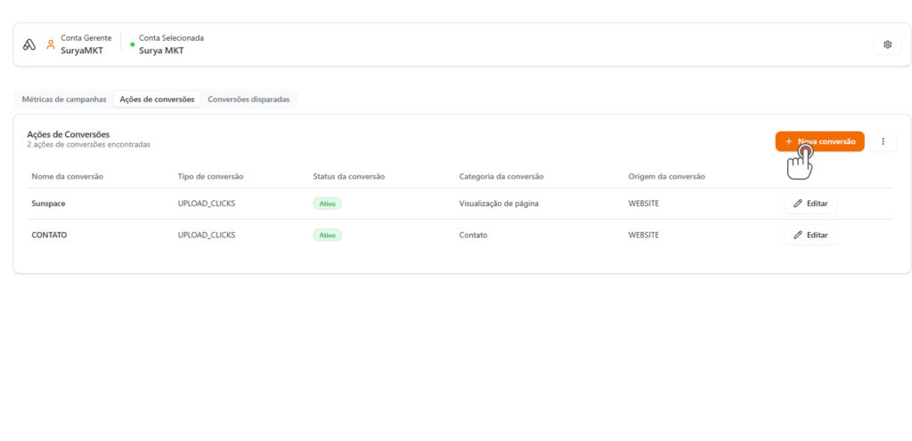Select the CONTATO conversion name
Viewport: 912px width, 441px height.
pos(49,236)
